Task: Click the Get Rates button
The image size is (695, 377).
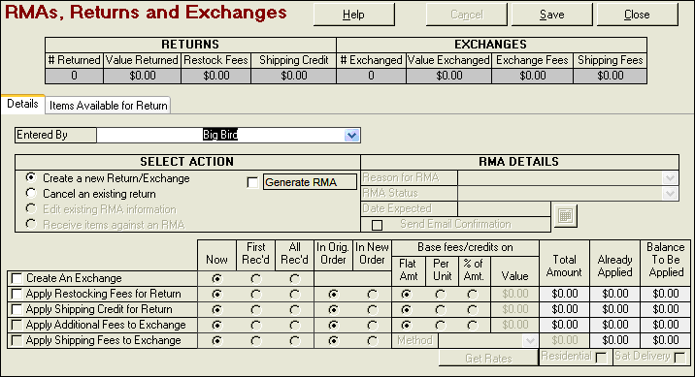Action: pos(488,358)
